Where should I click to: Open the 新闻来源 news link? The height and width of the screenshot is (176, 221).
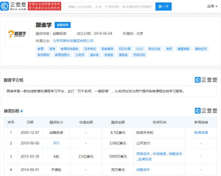coord(201,133)
